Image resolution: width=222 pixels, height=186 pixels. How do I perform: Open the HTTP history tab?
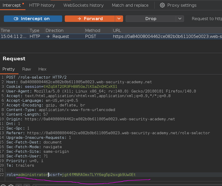coord(42,5)
